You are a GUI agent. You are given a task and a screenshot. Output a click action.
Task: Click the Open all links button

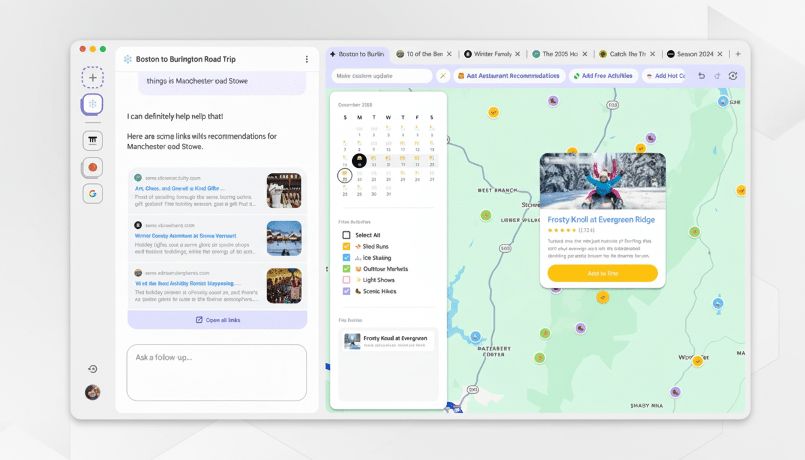pyautogui.click(x=217, y=319)
